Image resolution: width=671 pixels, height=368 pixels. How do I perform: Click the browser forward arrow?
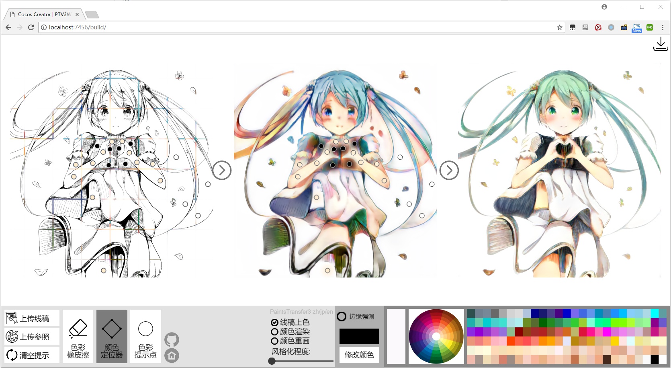[20, 27]
